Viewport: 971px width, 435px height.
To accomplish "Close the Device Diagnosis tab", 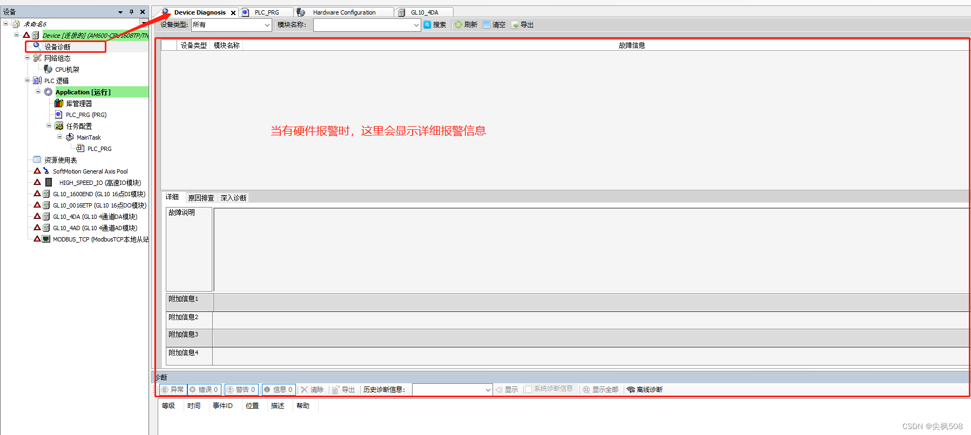I will (x=233, y=13).
